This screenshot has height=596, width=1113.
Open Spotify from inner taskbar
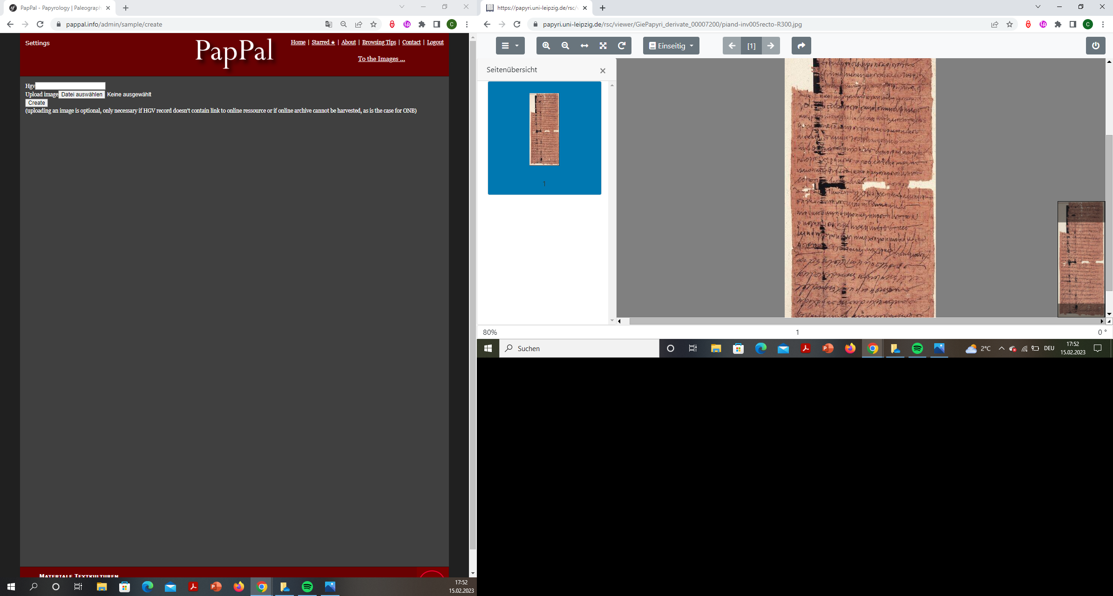tap(917, 348)
